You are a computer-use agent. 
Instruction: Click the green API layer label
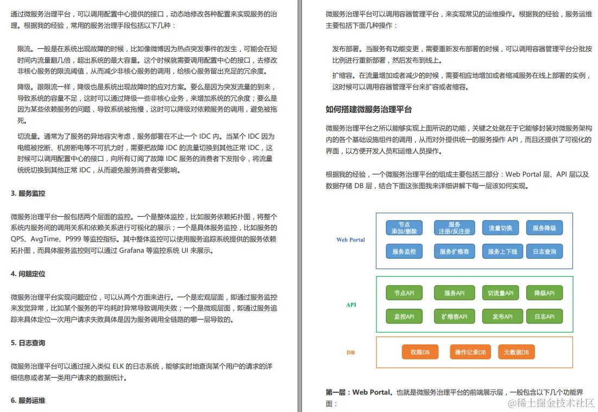[351, 305]
